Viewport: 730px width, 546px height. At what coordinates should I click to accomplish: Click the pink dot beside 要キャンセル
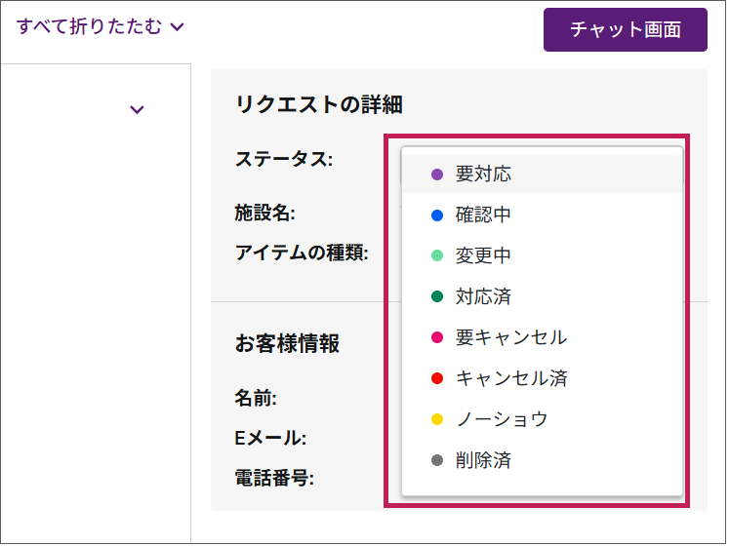point(437,337)
